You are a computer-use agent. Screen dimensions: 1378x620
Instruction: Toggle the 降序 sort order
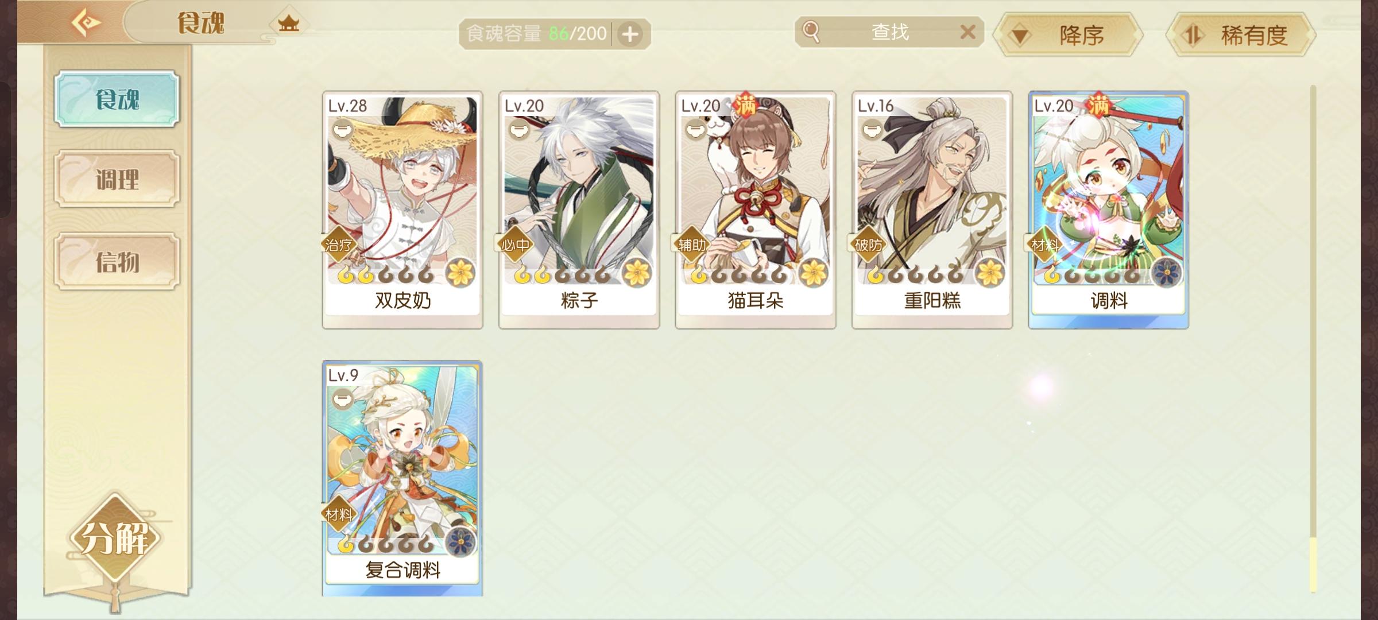[1068, 35]
